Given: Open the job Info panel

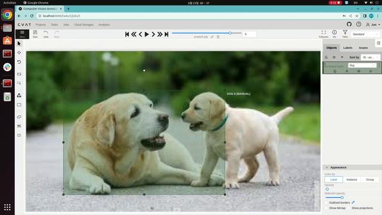Looking at the screenshot, I should [x=334, y=34].
